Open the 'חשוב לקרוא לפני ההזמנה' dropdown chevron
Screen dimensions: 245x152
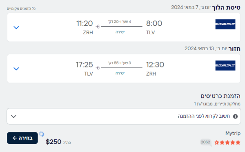(x=13, y=116)
